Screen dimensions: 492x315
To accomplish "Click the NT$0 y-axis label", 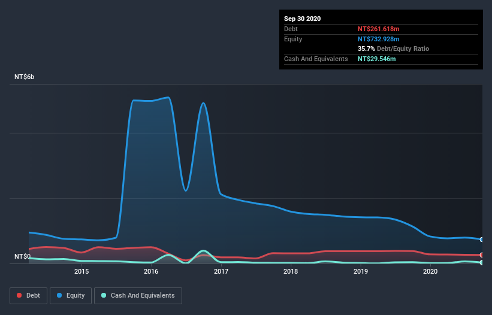I will pos(22,256).
